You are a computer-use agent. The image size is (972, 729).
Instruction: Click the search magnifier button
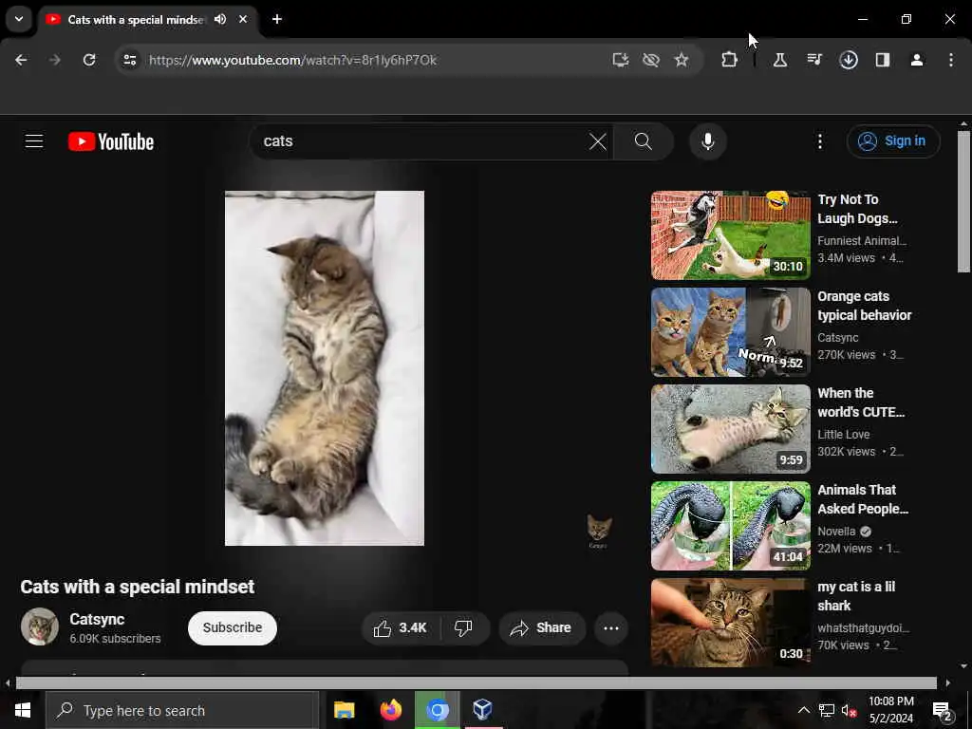pyautogui.click(x=644, y=141)
